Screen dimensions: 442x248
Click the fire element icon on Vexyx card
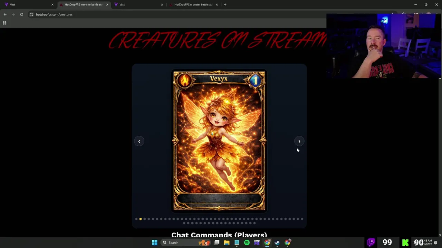coord(185,80)
